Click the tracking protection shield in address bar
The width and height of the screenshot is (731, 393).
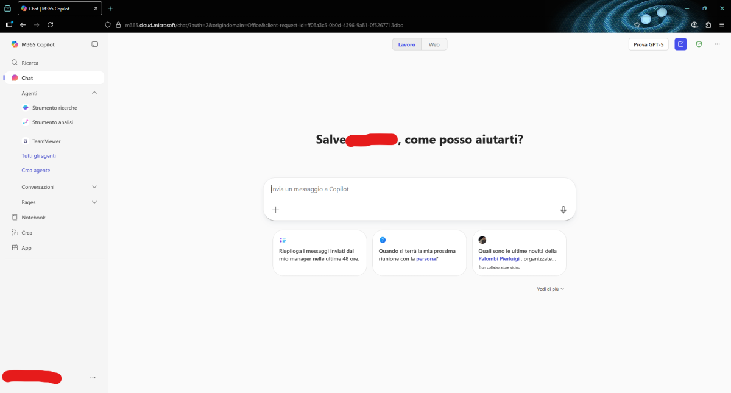tap(108, 25)
